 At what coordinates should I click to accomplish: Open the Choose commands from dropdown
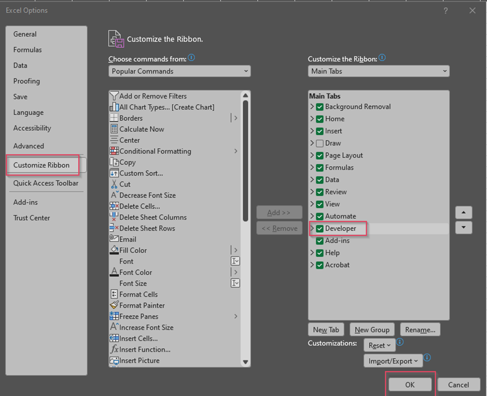coord(180,71)
